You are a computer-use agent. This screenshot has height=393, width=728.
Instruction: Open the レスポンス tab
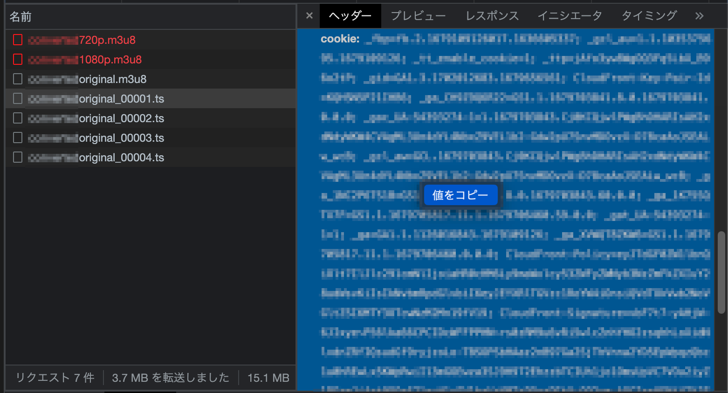coord(492,16)
